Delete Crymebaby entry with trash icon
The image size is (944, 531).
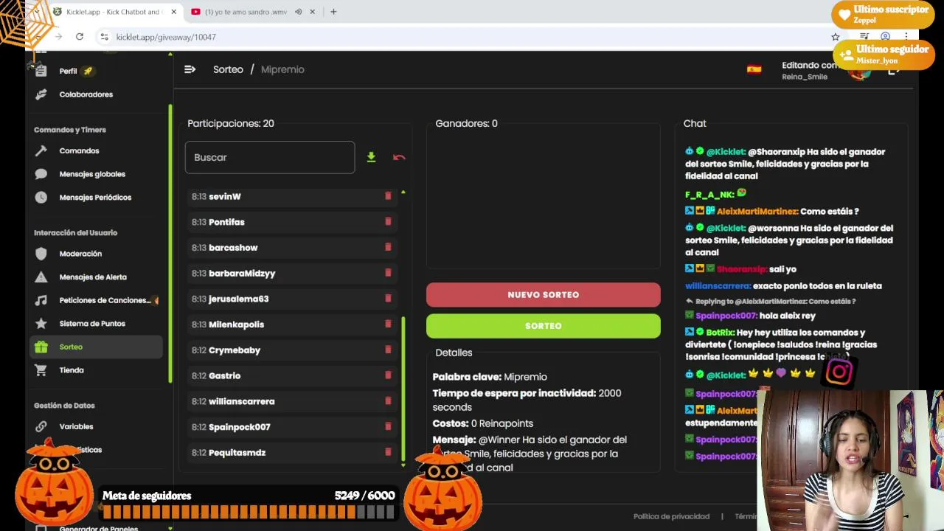(x=388, y=350)
